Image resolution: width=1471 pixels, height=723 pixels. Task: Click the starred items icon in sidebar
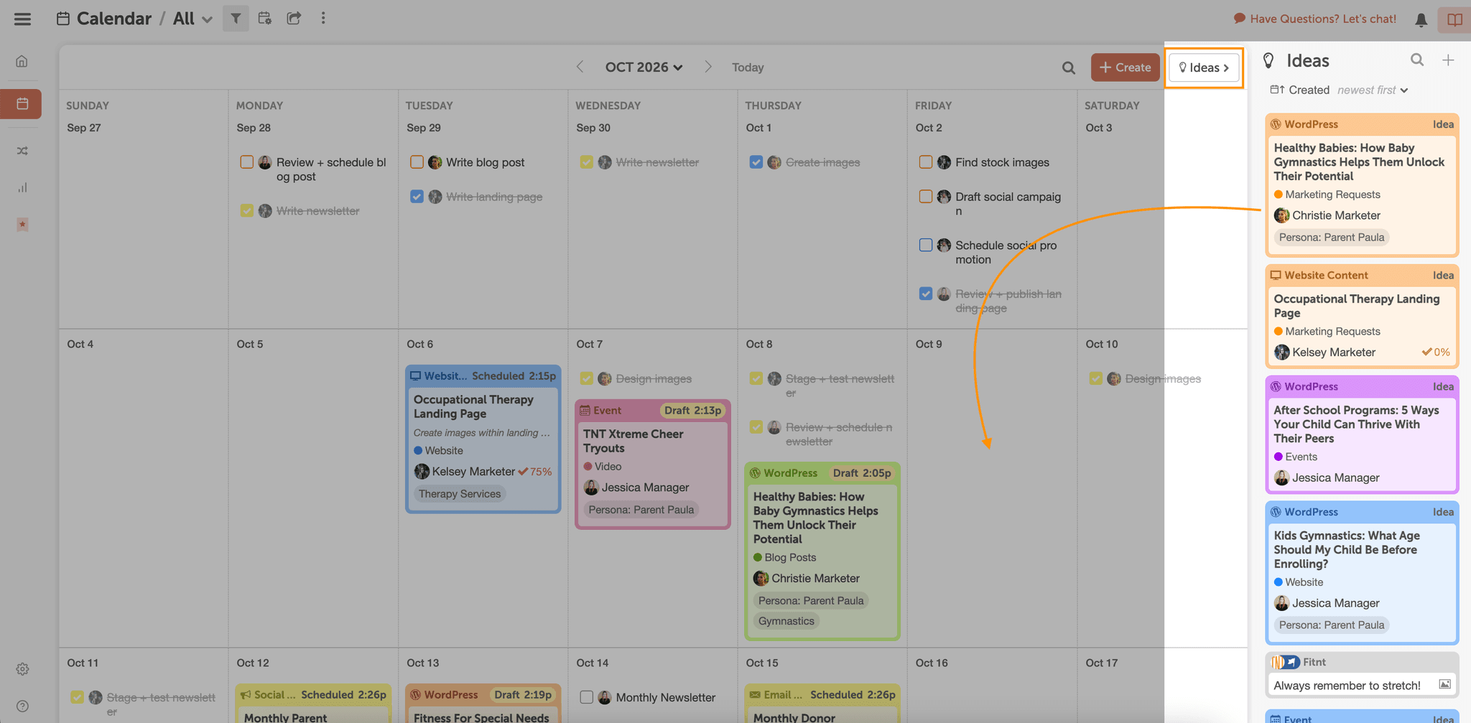pos(22,224)
